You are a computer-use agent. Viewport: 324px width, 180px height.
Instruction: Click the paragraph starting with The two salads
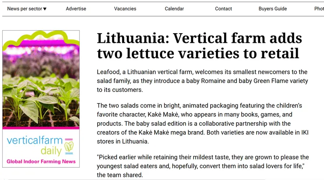[202, 124]
